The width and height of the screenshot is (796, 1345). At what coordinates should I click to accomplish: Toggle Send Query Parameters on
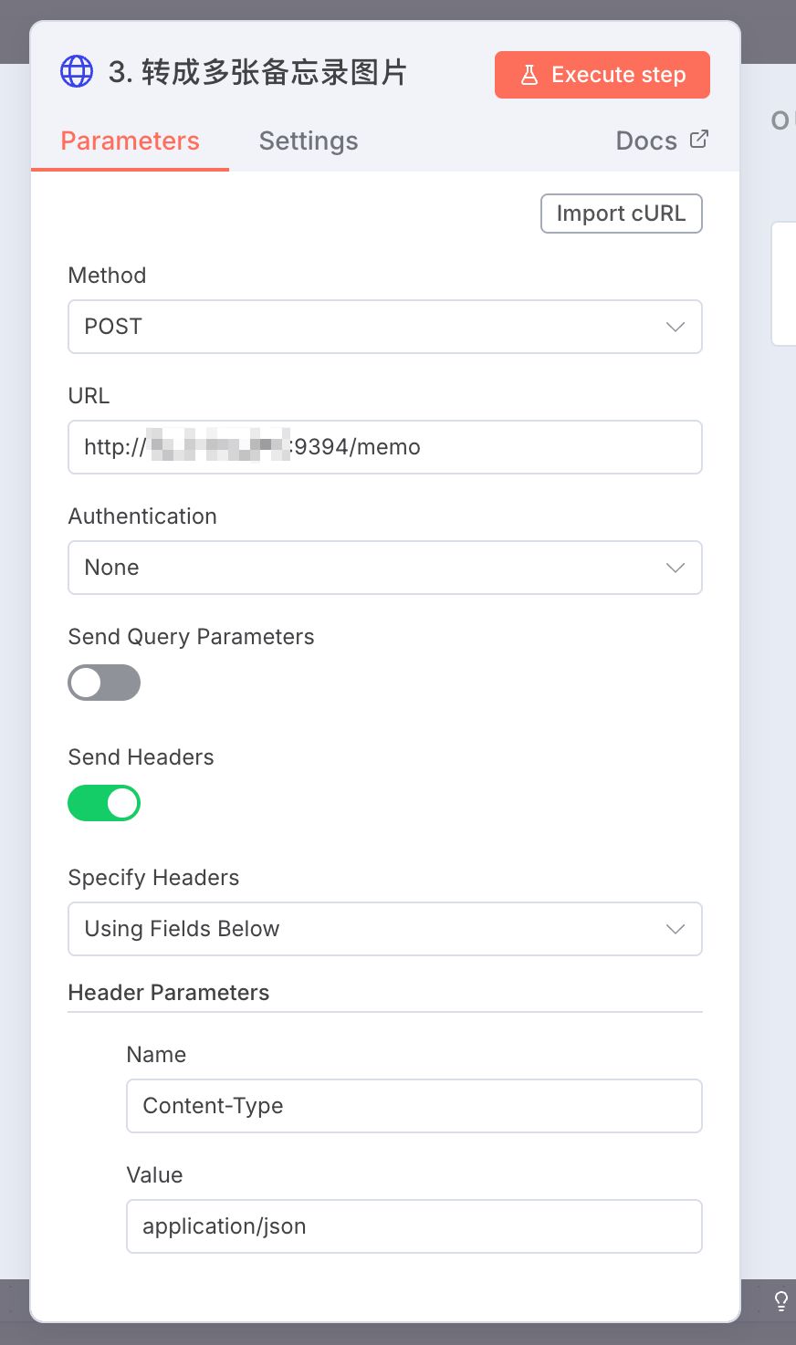point(104,683)
